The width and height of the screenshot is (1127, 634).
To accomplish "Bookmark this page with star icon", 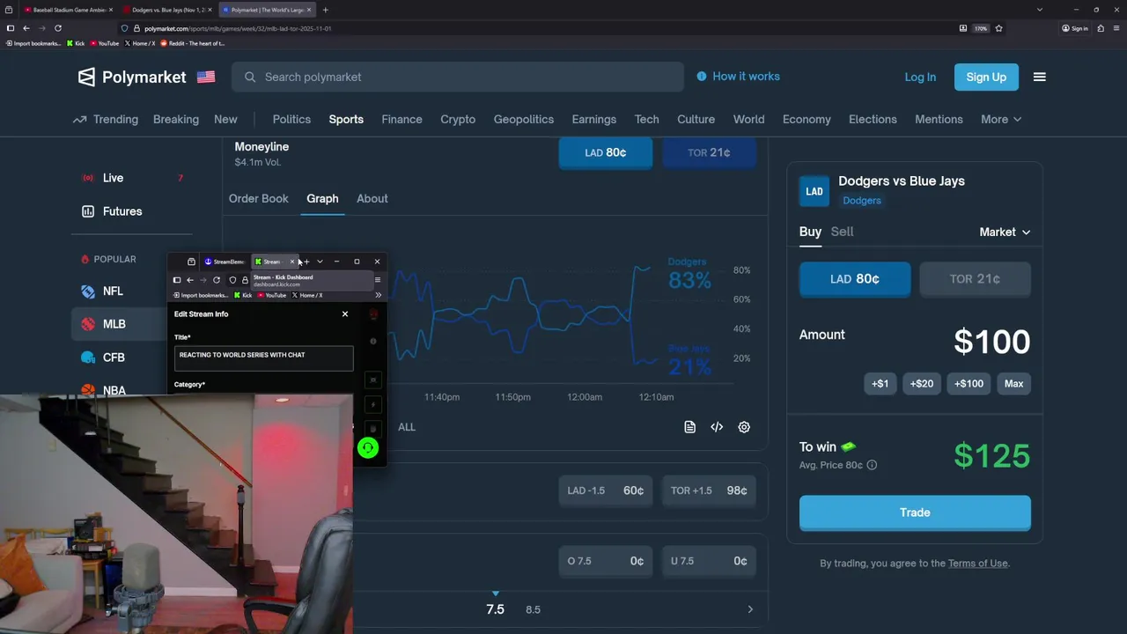I will (x=998, y=28).
